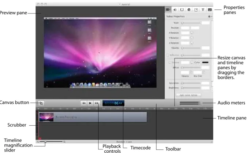Click the red scrubber handle at timeline bottom

click(x=40, y=138)
